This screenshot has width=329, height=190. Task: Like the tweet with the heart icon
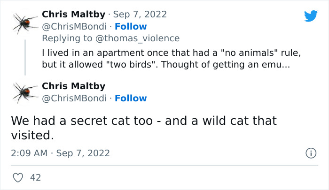coord(19,177)
